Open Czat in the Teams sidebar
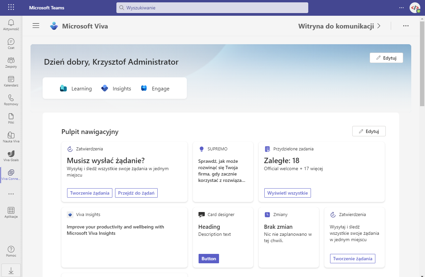425x277 pixels. (x=11, y=44)
